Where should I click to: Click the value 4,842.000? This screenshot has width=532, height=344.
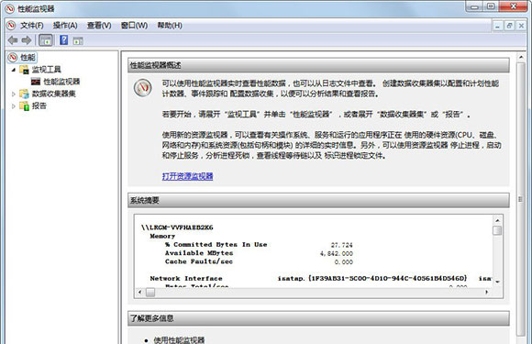(x=337, y=253)
